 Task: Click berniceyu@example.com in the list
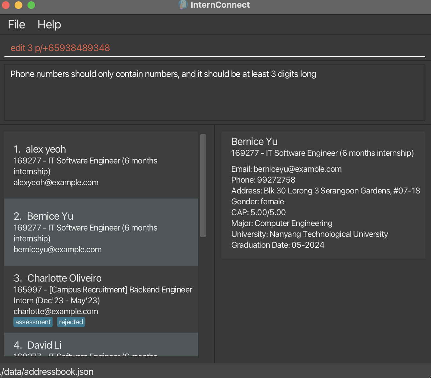pos(57,249)
